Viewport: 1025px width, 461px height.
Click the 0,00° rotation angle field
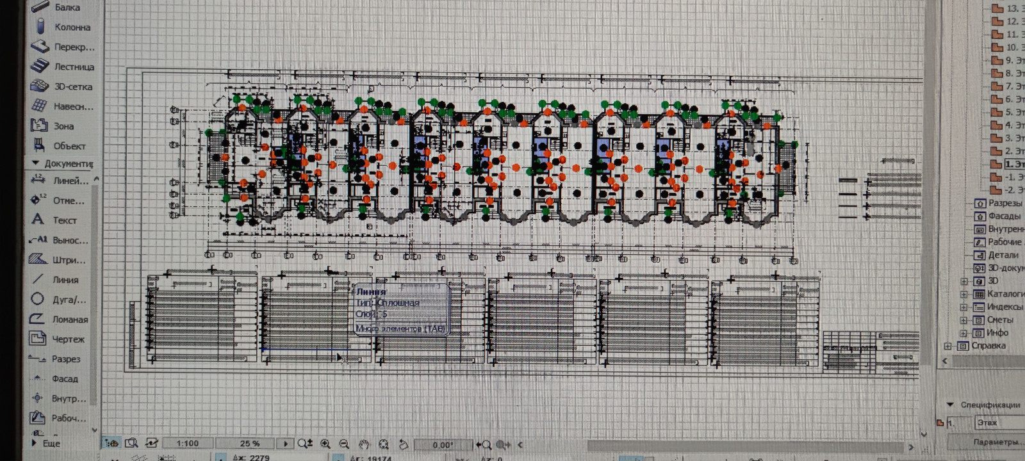point(442,444)
